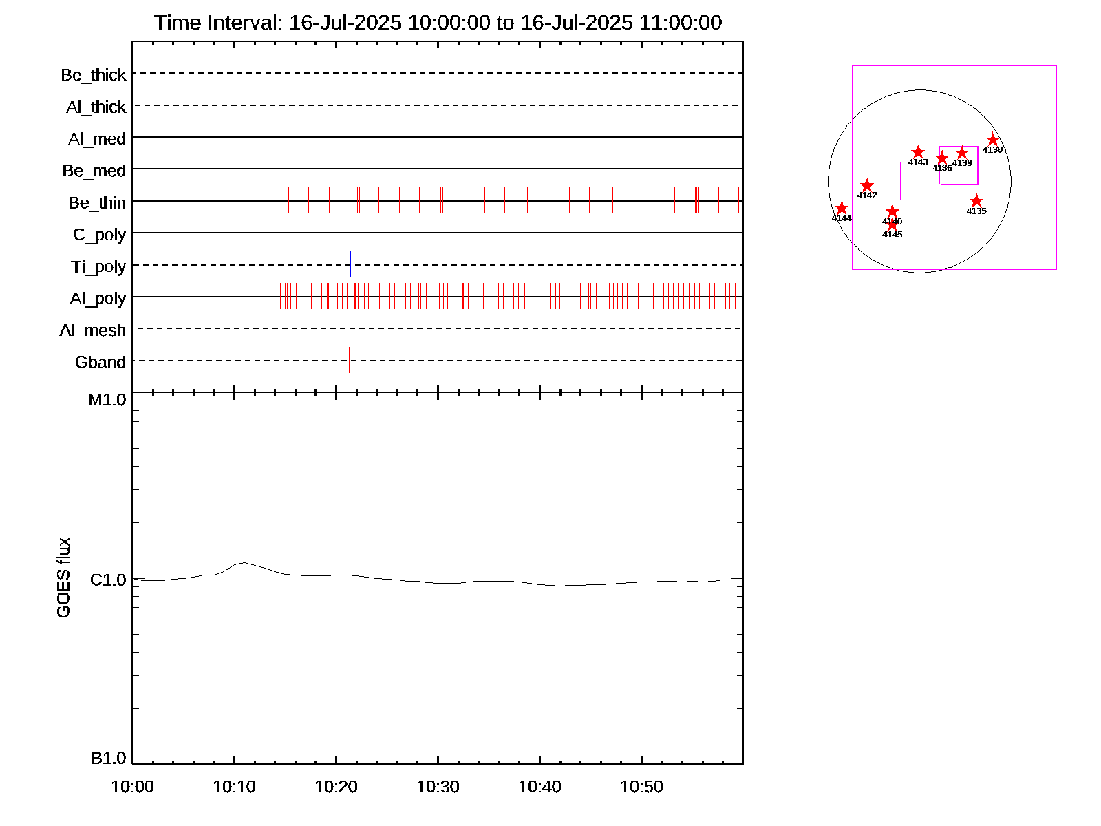Click the Al_poly filter label
This screenshot has width=1101, height=826.
[98, 299]
